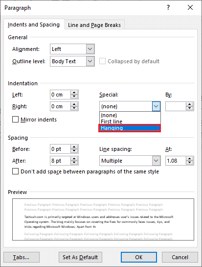Screen dimensions: 202x267
Task: Click the Set As Default button
Action: [x=80, y=257]
